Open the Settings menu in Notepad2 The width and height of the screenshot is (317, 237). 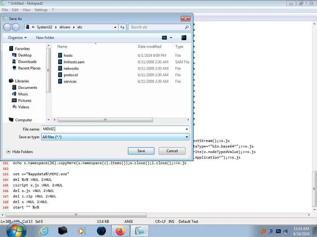click(41, 10)
